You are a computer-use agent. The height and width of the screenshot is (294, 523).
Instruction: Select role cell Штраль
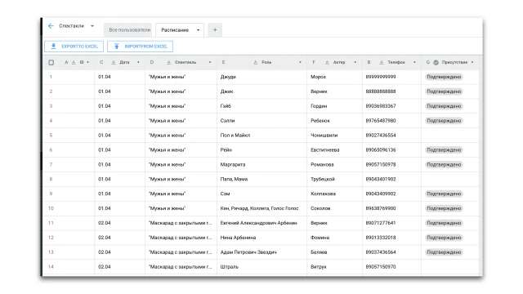(261, 267)
